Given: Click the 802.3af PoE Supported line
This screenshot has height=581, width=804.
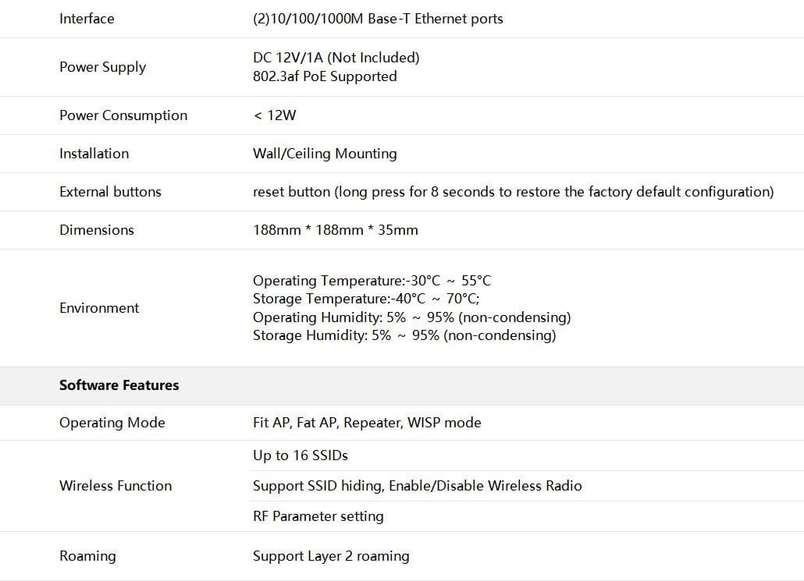Looking at the screenshot, I should click(325, 76).
